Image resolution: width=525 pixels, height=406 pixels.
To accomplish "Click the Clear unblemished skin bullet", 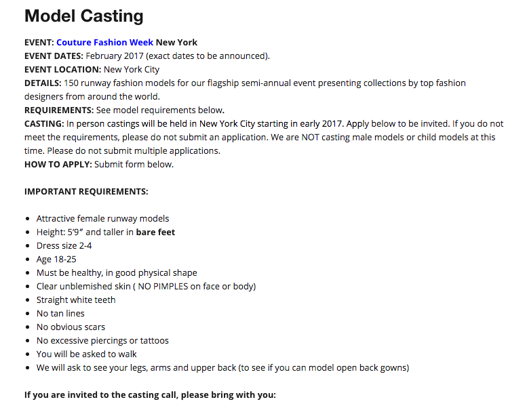I will [x=147, y=287].
